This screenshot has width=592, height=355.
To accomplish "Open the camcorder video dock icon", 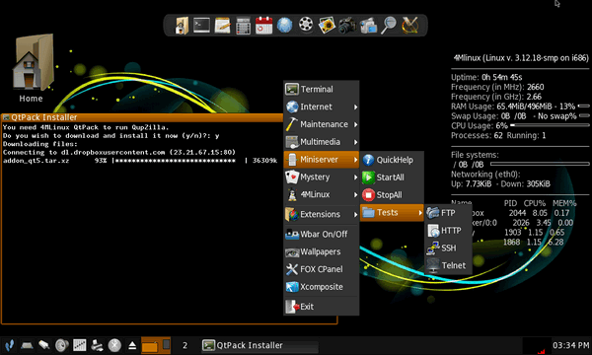I will point(368,26).
